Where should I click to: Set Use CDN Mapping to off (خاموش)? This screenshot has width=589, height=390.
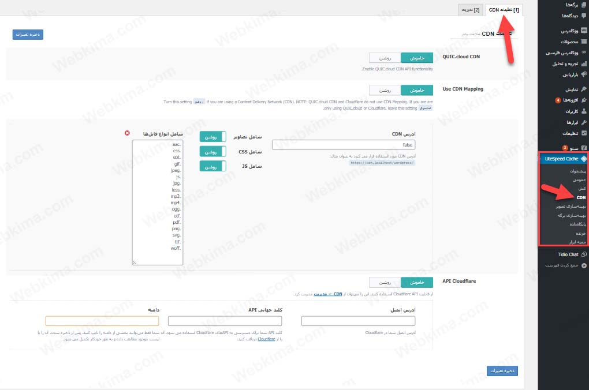tap(417, 90)
